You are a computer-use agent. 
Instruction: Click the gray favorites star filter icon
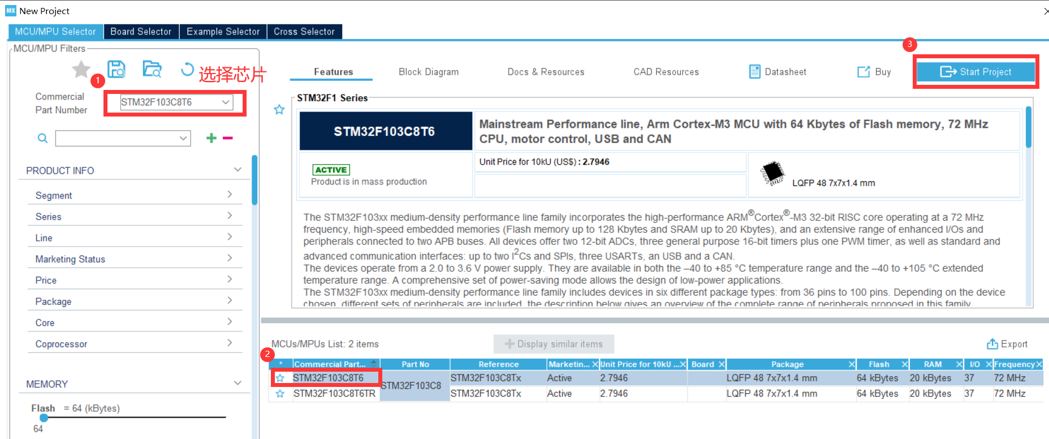coord(81,70)
